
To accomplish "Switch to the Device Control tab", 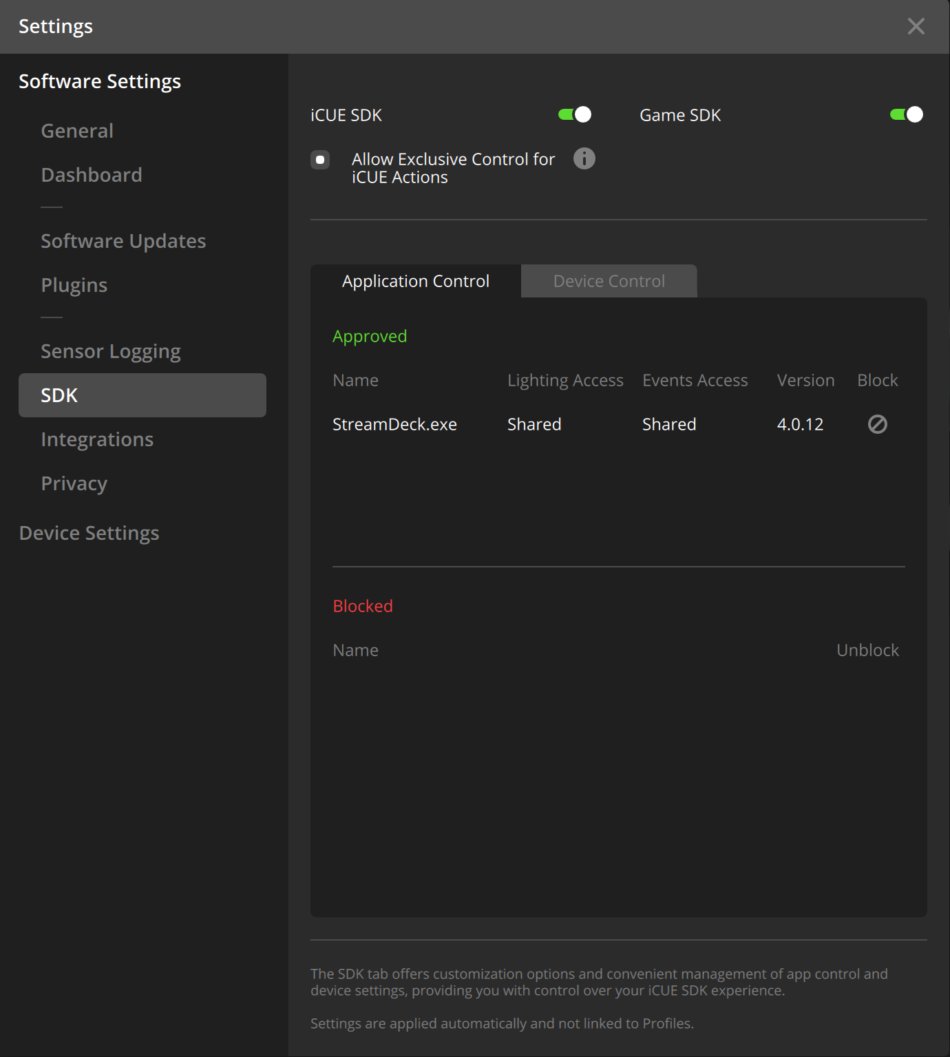I will tap(609, 281).
